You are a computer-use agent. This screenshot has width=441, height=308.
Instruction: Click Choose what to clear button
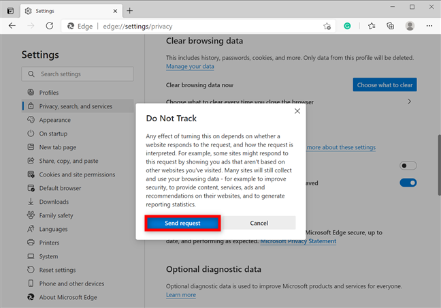click(x=385, y=85)
